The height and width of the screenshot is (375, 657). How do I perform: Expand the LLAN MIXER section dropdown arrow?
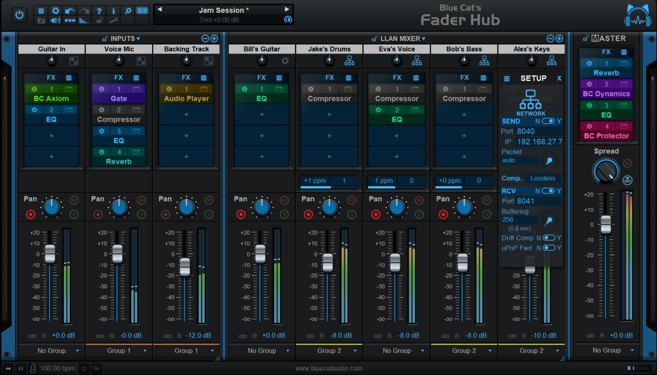pos(423,39)
